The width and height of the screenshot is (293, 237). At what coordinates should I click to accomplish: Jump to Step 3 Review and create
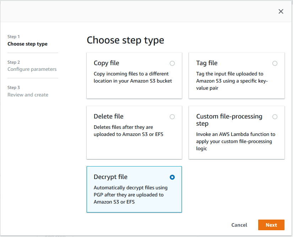click(x=28, y=91)
